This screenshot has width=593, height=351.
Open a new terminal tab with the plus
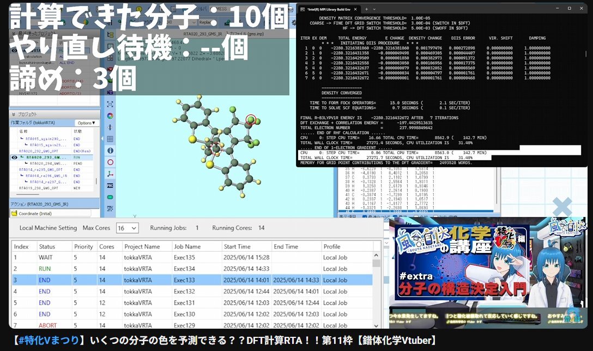(x=366, y=9)
